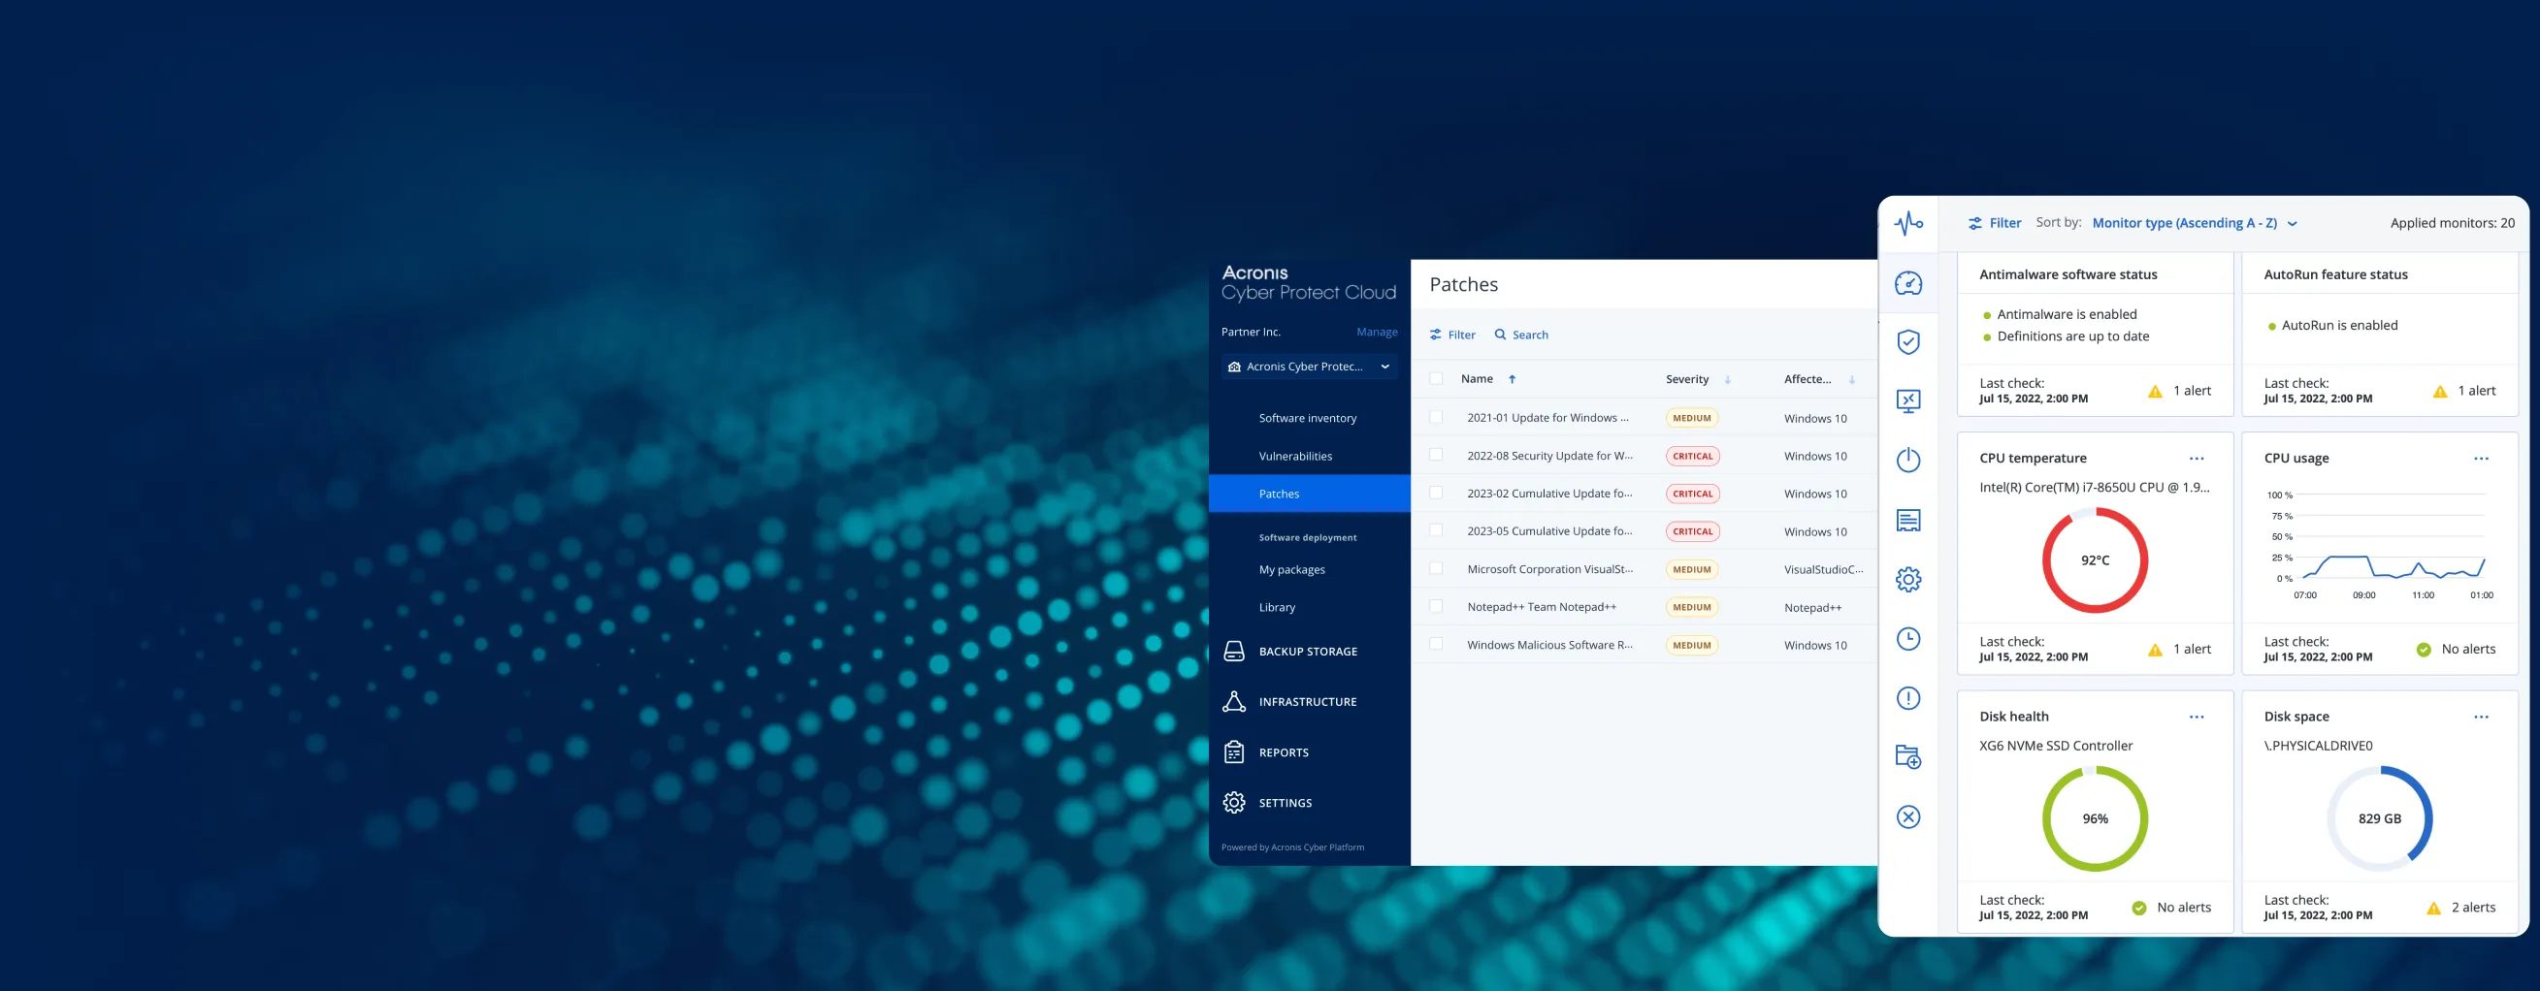
Task: Open the Monitor type sort-by dropdown
Action: tap(2194, 224)
